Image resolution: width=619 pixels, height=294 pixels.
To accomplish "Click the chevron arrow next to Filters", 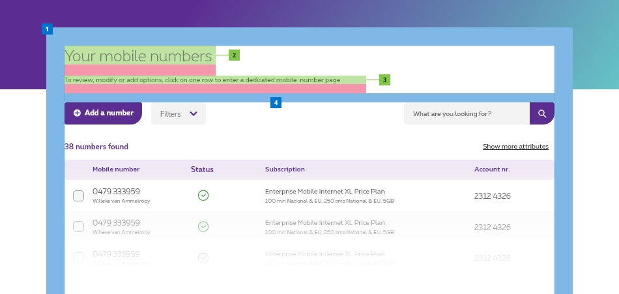I will pos(194,113).
